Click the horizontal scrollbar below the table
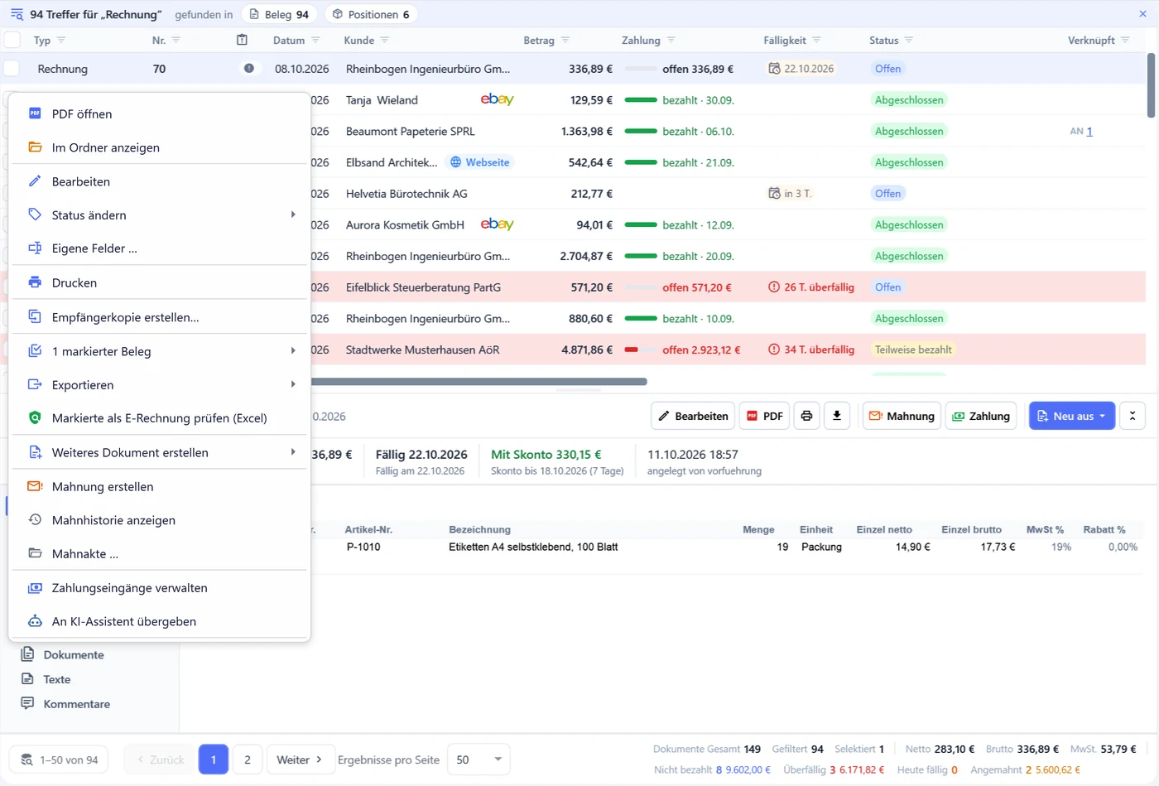The image size is (1159, 786). [x=479, y=382]
